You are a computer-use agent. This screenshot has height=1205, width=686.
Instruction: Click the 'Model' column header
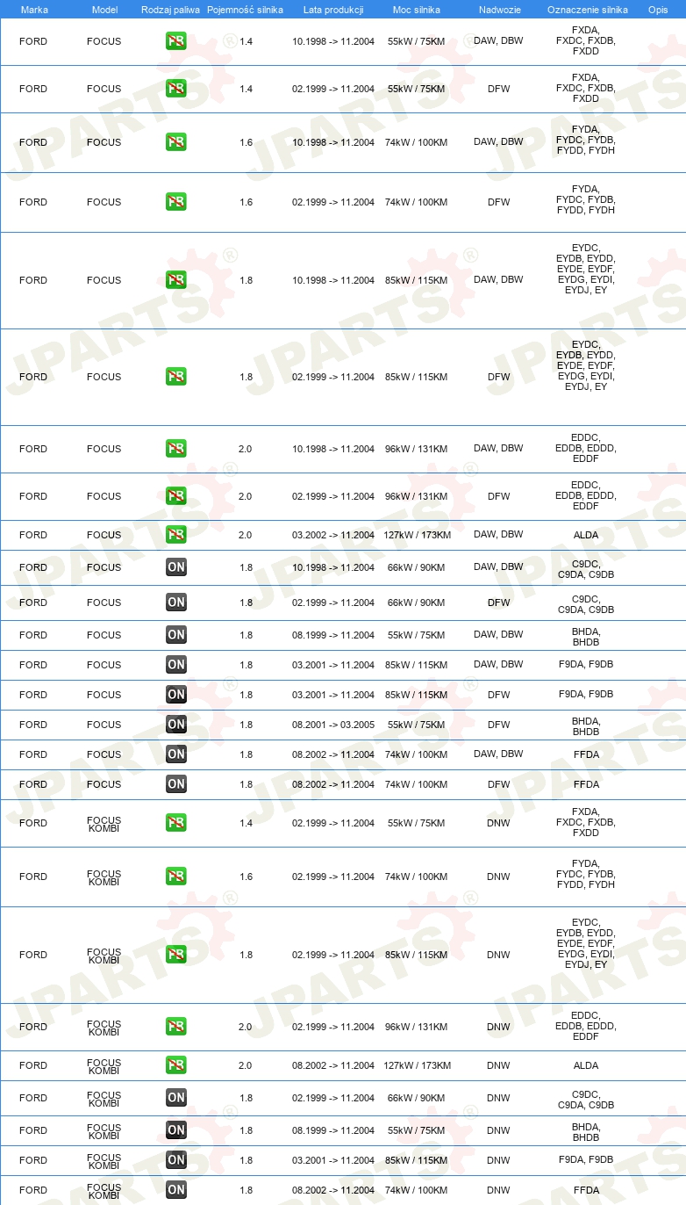[104, 10]
